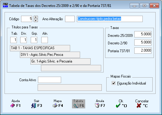Click the Construcoes tijolo,pedra betao description field
162x115 pixels.
click(110, 19)
